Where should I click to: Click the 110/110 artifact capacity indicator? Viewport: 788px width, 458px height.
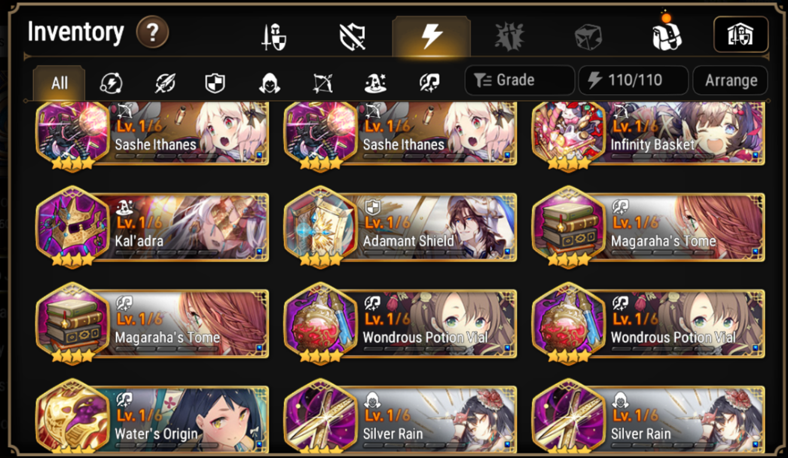[x=633, y=81]
